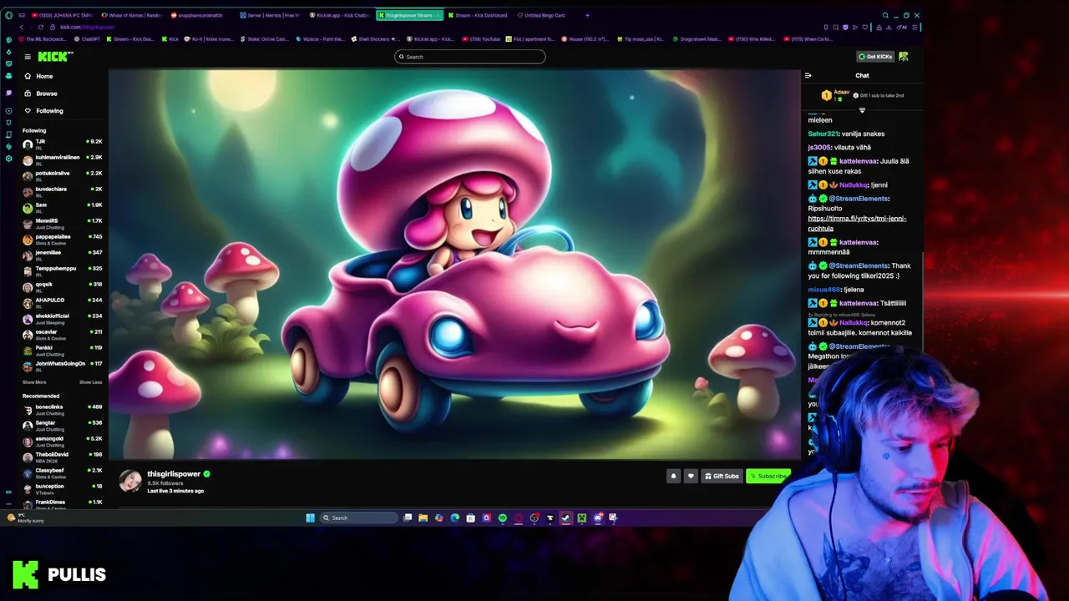Open Steam from taskbar

(565, 518)
